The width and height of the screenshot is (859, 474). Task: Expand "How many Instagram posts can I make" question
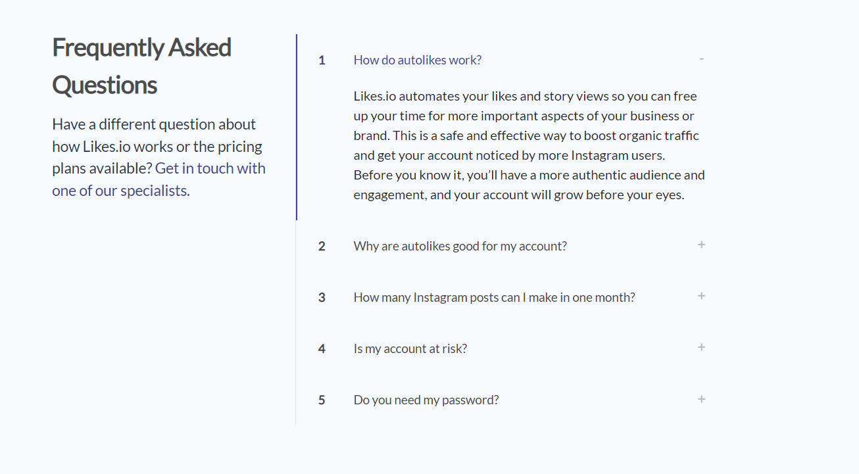(x=494, y=298)
